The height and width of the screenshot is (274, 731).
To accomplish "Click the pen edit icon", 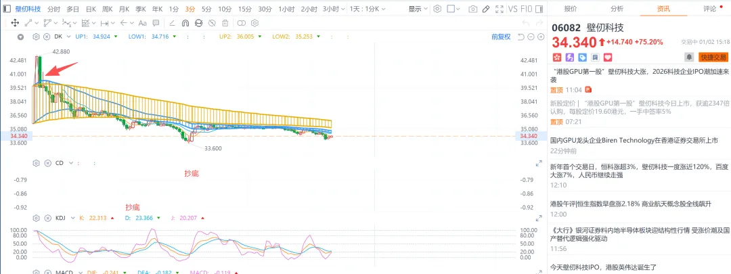I will click(486, 9).
